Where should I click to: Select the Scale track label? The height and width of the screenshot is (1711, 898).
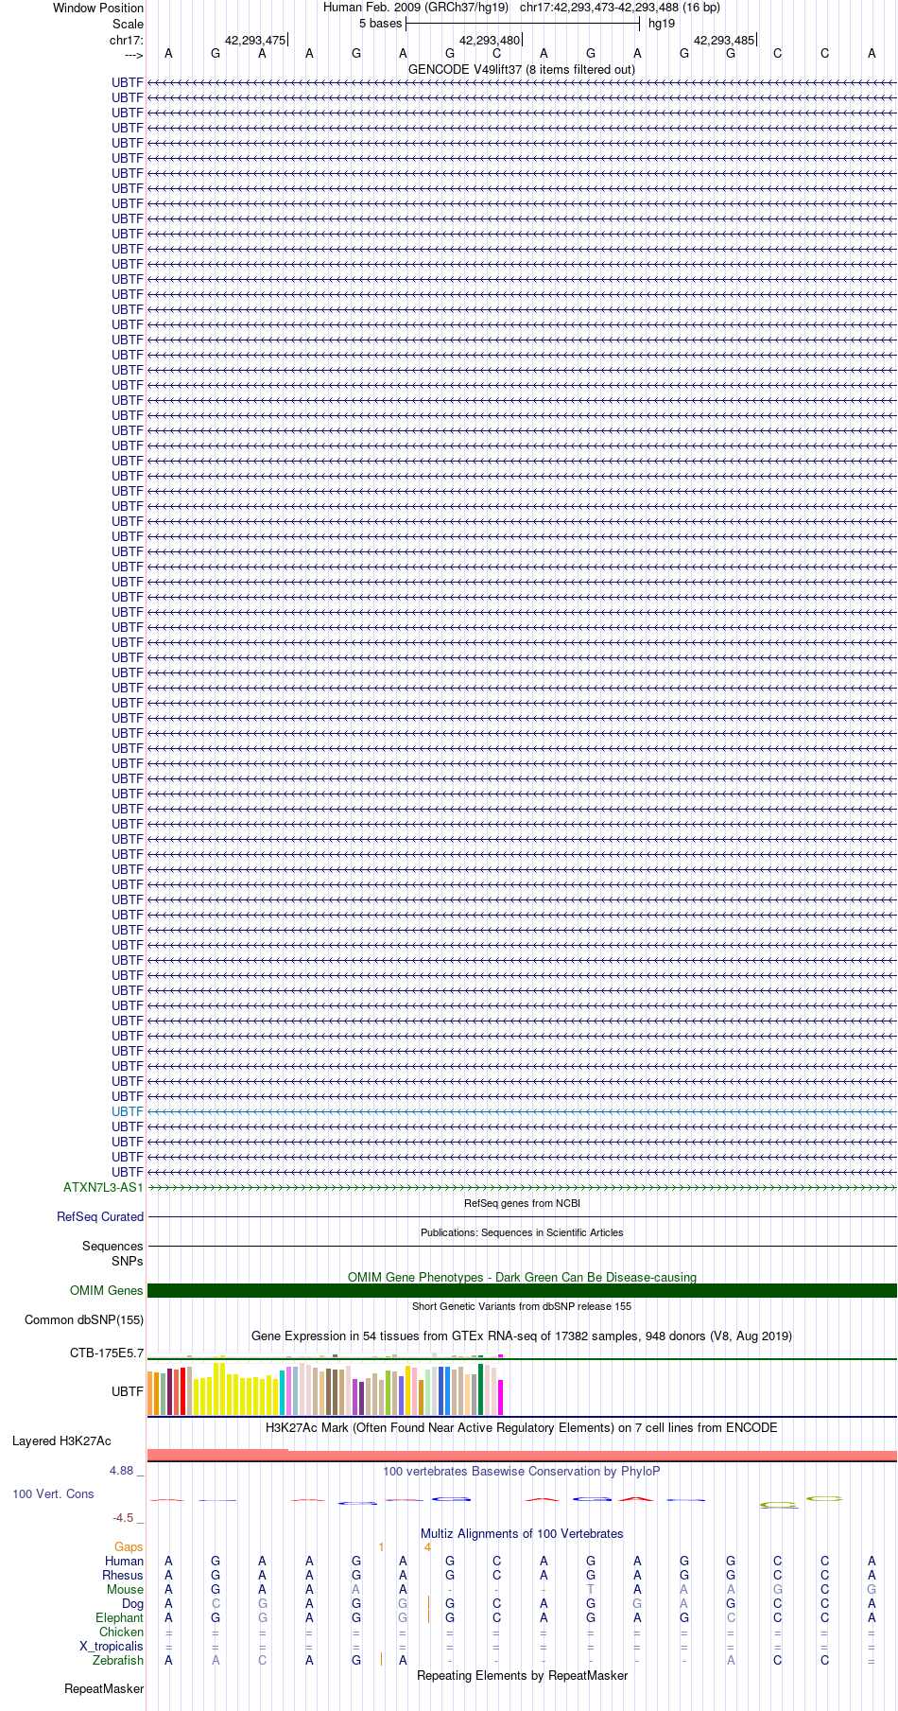click(x=128, y=24)
